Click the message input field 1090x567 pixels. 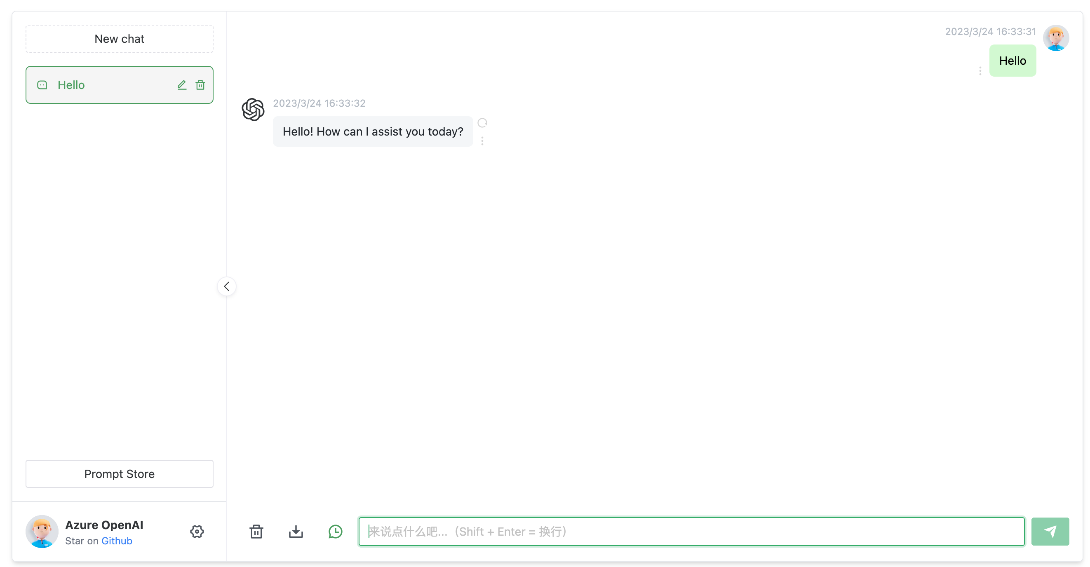(691, 531)
